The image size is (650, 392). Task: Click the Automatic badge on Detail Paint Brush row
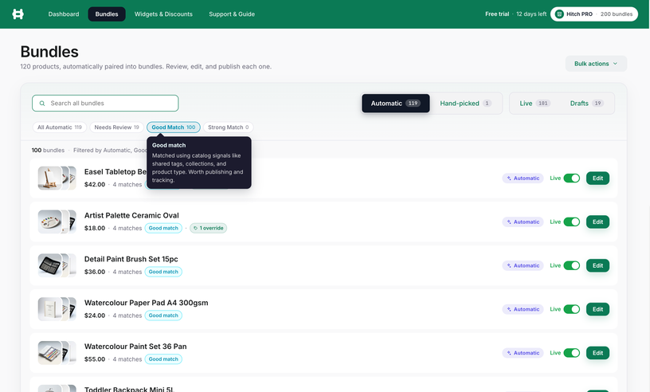(x=523, y=265)
